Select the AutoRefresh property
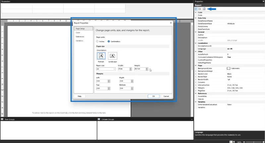Viewport: 265px width, 143px height. [x=230, y=54]
